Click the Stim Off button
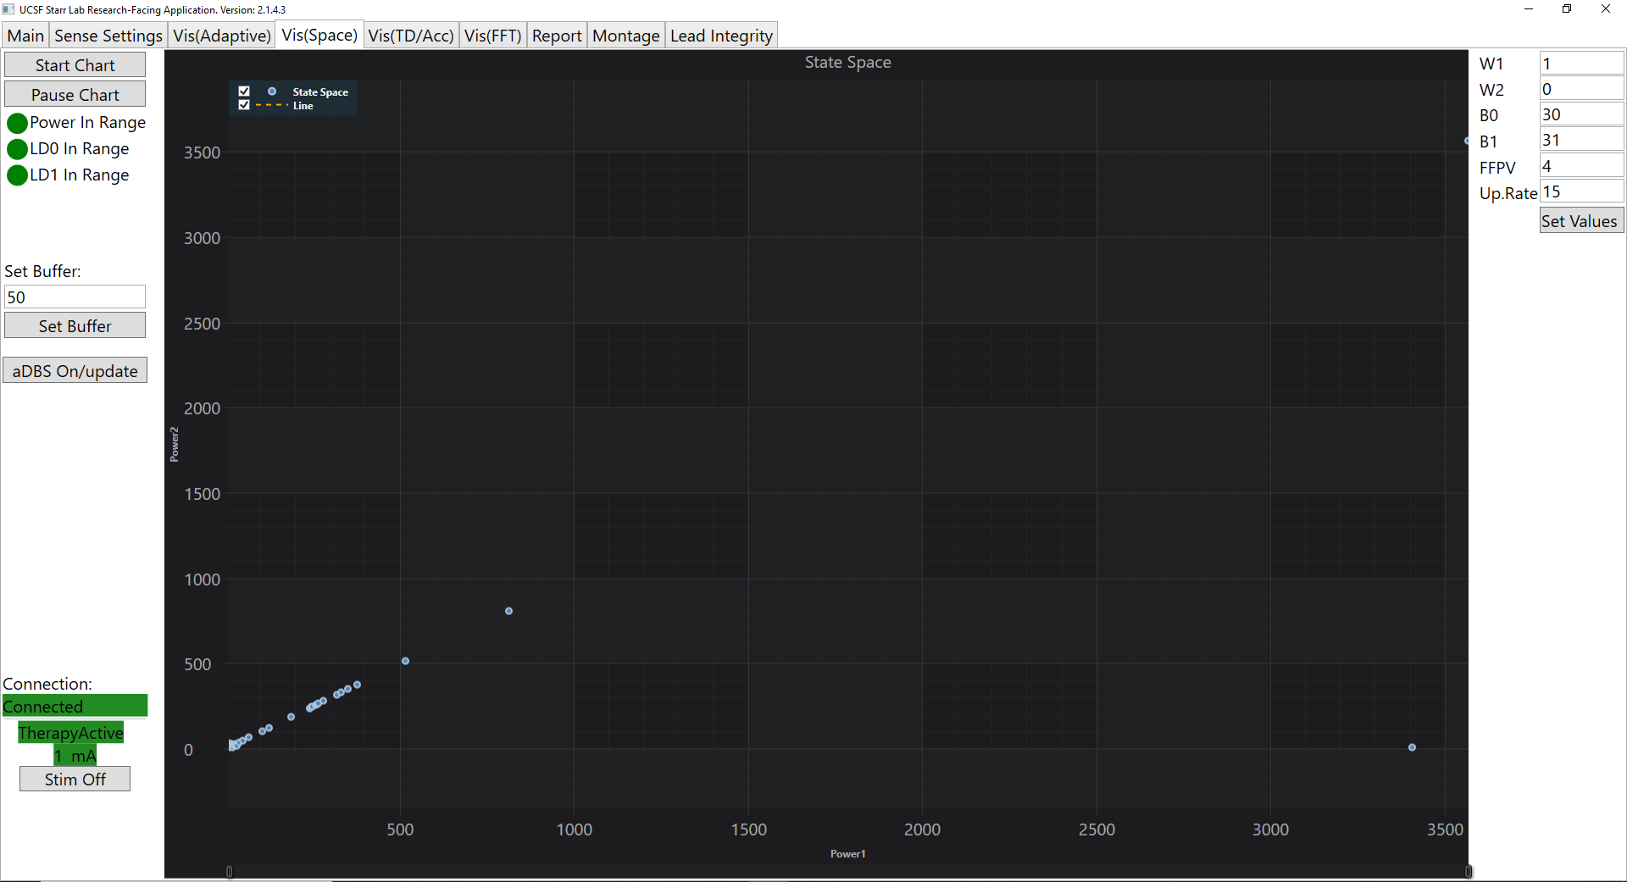The height and width of the screenshot is (882, 1627). pyautogui.click(x=75, y=779)
